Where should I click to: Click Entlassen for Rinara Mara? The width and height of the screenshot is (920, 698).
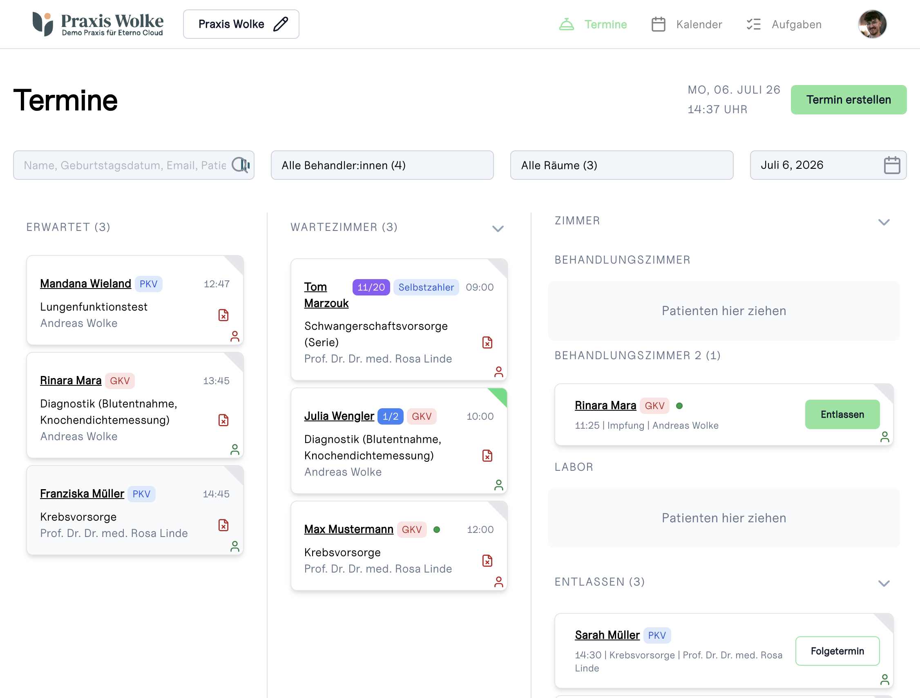(x=842, y=414)
